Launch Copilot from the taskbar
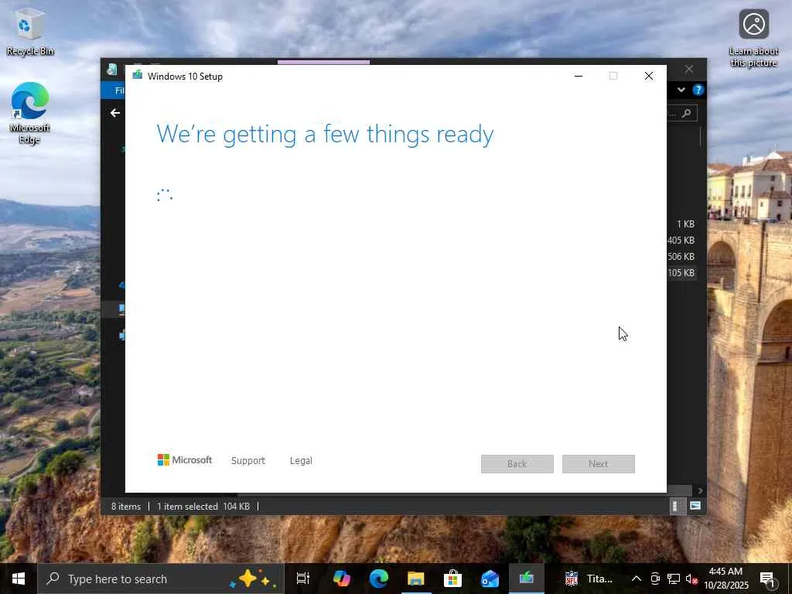Viewport: 792px width, 594px height. (341, 579)
